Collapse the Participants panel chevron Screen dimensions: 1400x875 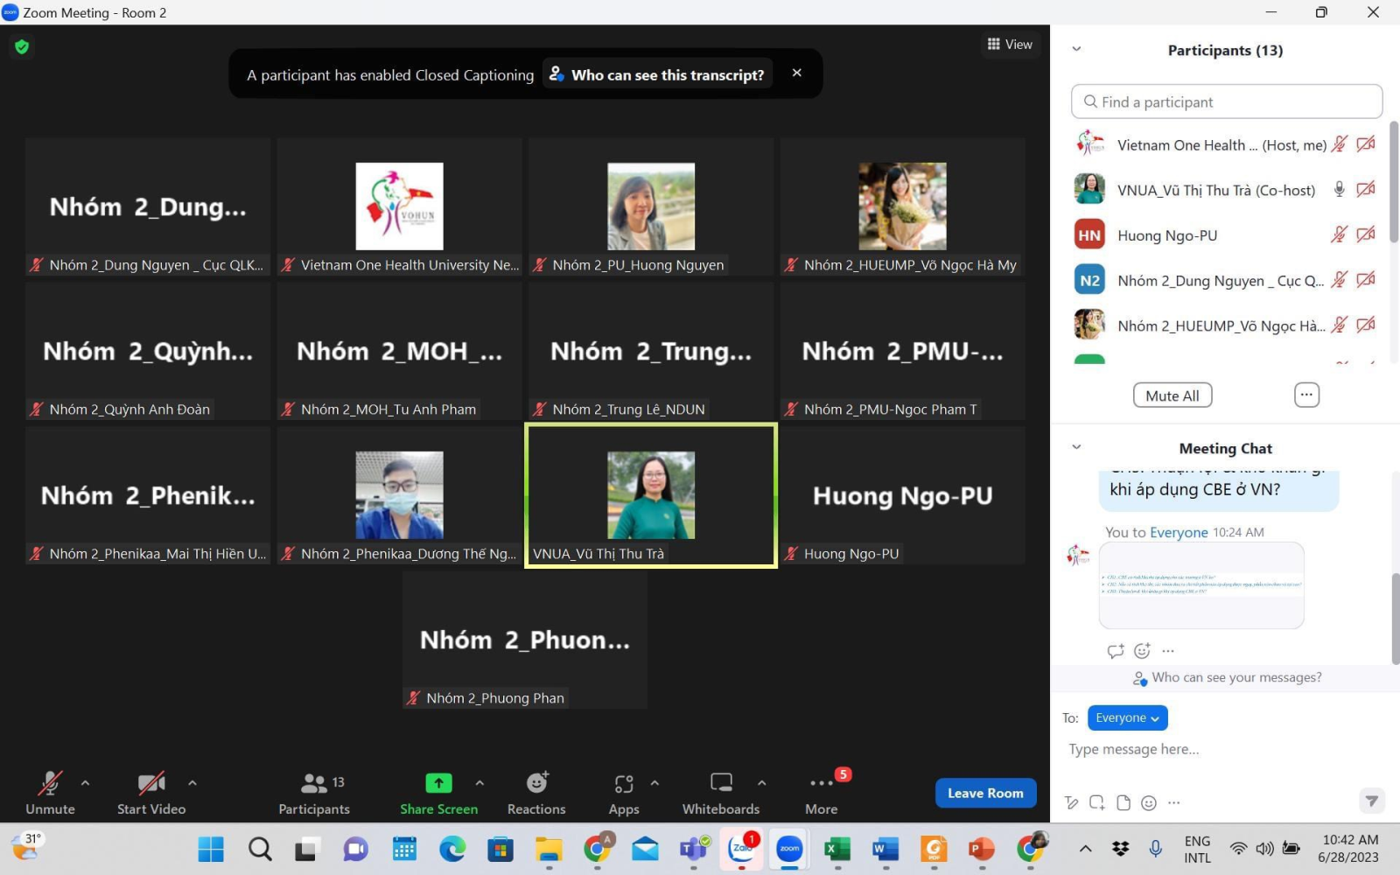(x=1076, y=50)
